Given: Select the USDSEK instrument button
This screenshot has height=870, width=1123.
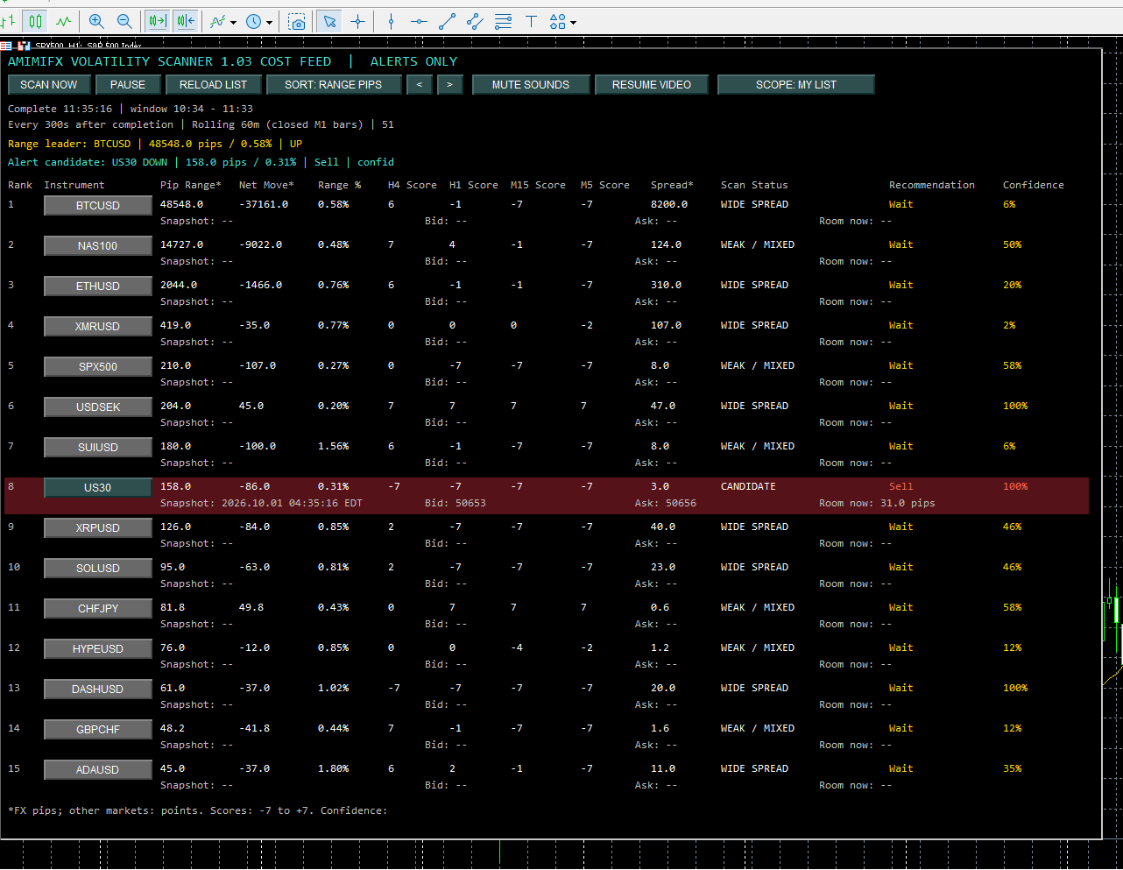Looking at the screenshot, I should click(97, 407).
